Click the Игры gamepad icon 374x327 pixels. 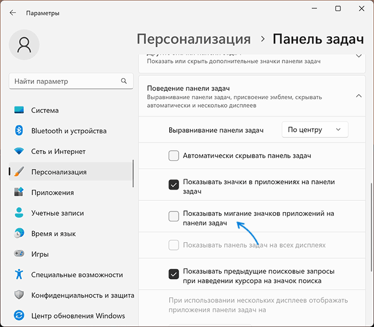point(19,253)
